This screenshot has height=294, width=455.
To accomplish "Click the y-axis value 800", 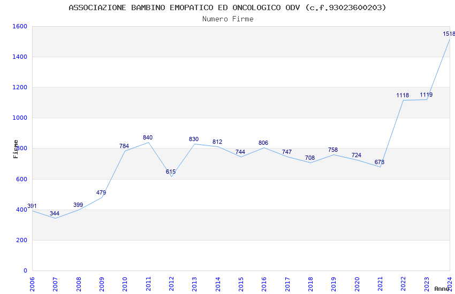I will tap(22, 148).
